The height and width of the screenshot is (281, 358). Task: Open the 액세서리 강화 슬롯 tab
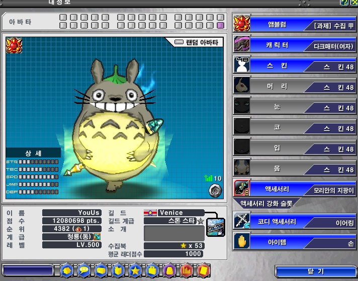pyautogui.click(x=266, y=203)
